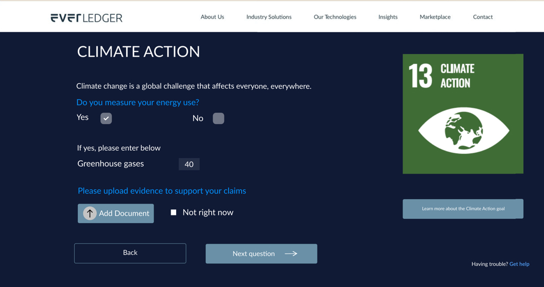The height and width of the screenshot is (287, 544).
Task: Learn more about the Climate Action goal
Action: pyautogui.click(x=463, y=209)
